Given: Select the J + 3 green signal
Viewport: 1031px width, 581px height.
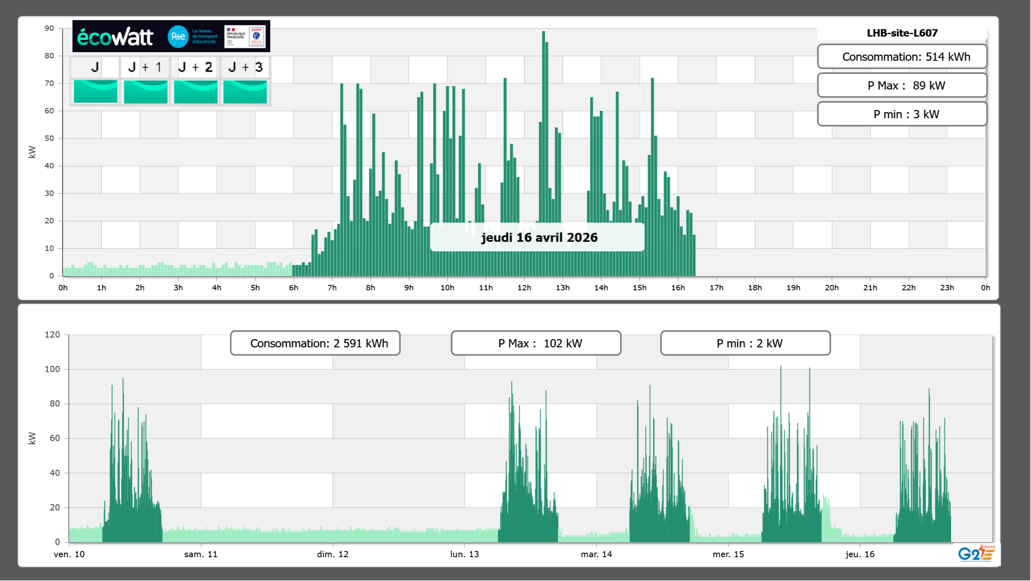Looking at the screenshot, I should pos(245,92).
